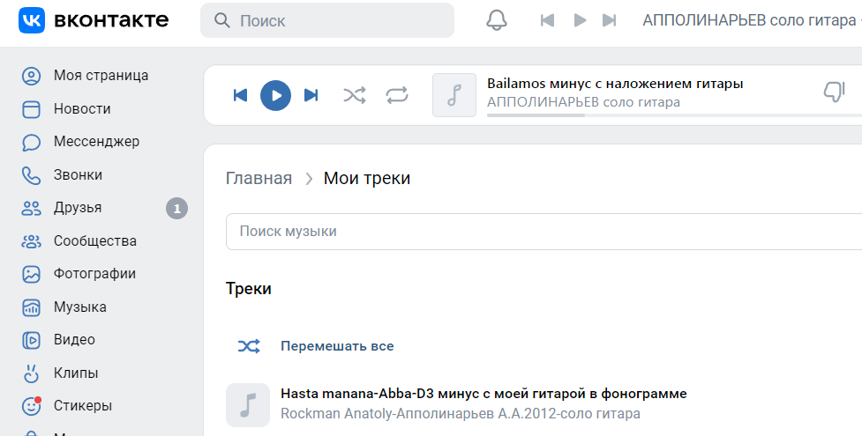Image resolution: width=862 pixels, height=436 pixels.
Task: Click the Клипы icon
Action: [32, 373]
